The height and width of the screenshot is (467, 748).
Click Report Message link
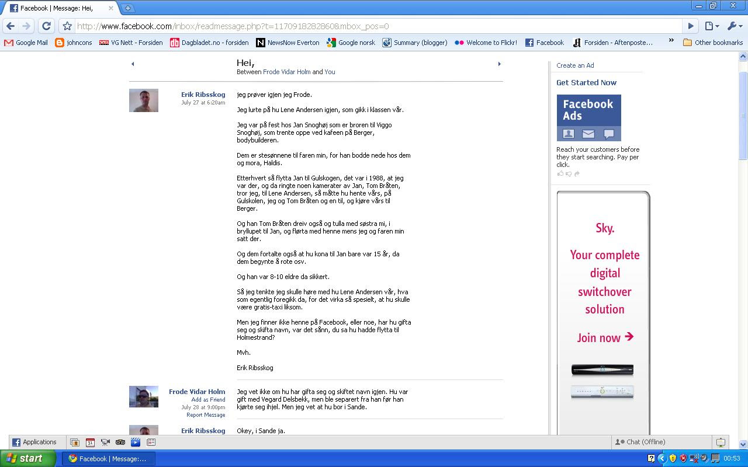point(206,415)
